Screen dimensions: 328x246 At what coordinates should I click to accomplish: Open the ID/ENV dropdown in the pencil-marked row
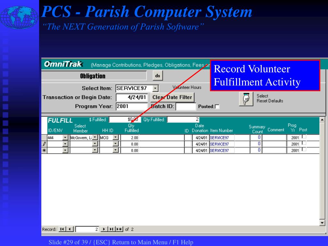[x=65, y=144]
